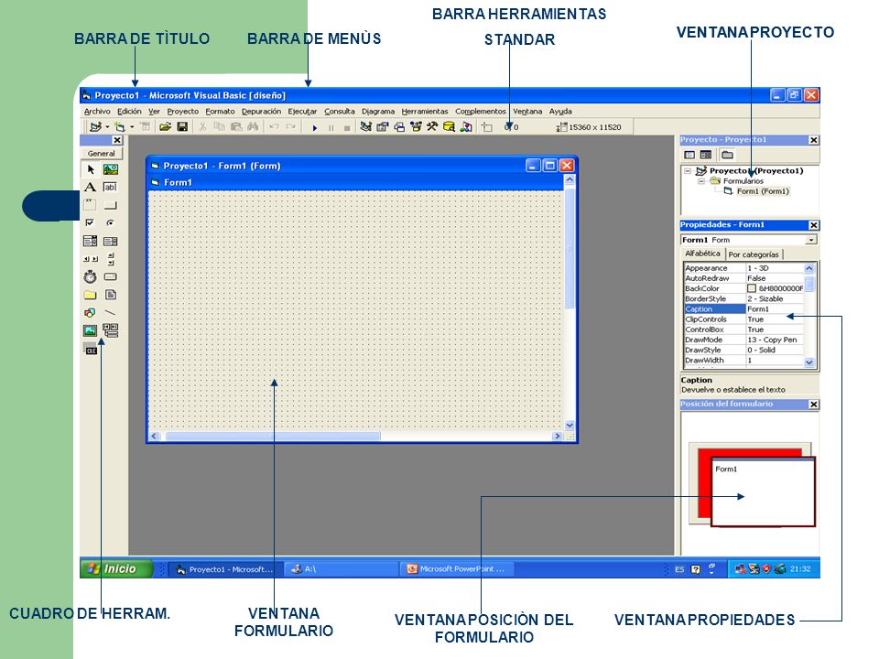Select the ListBox tool in toolbox

pyautogui.click(x=111, y=241)
